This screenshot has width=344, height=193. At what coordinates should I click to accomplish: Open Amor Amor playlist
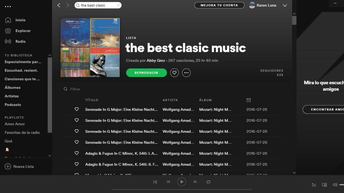(15, 124)
